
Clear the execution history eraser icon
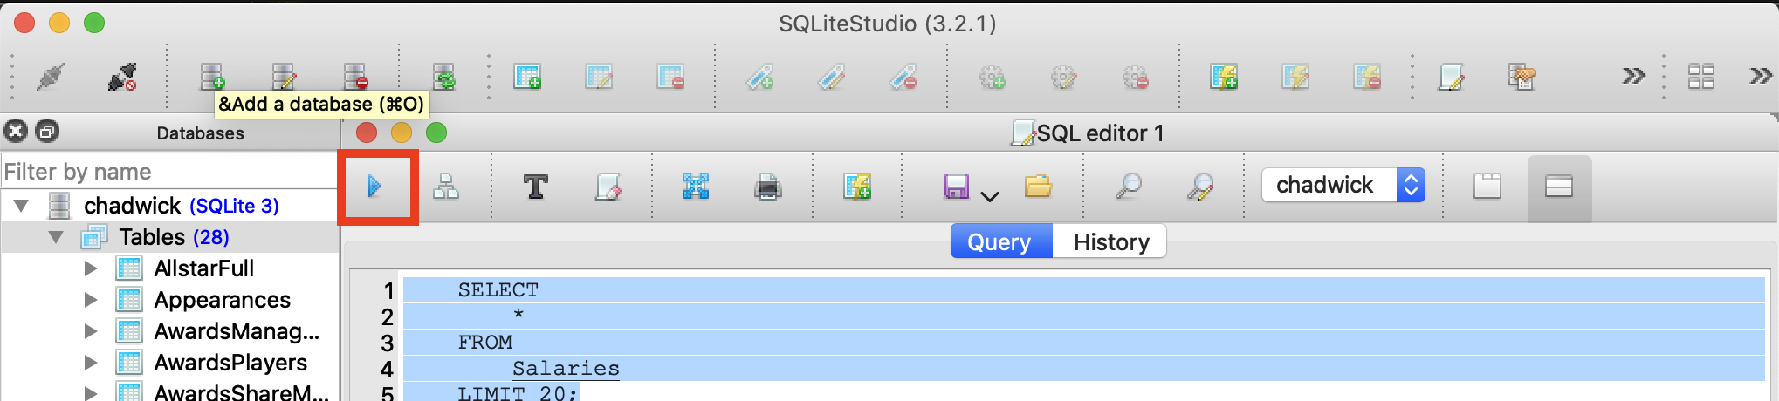click(607, 186)
